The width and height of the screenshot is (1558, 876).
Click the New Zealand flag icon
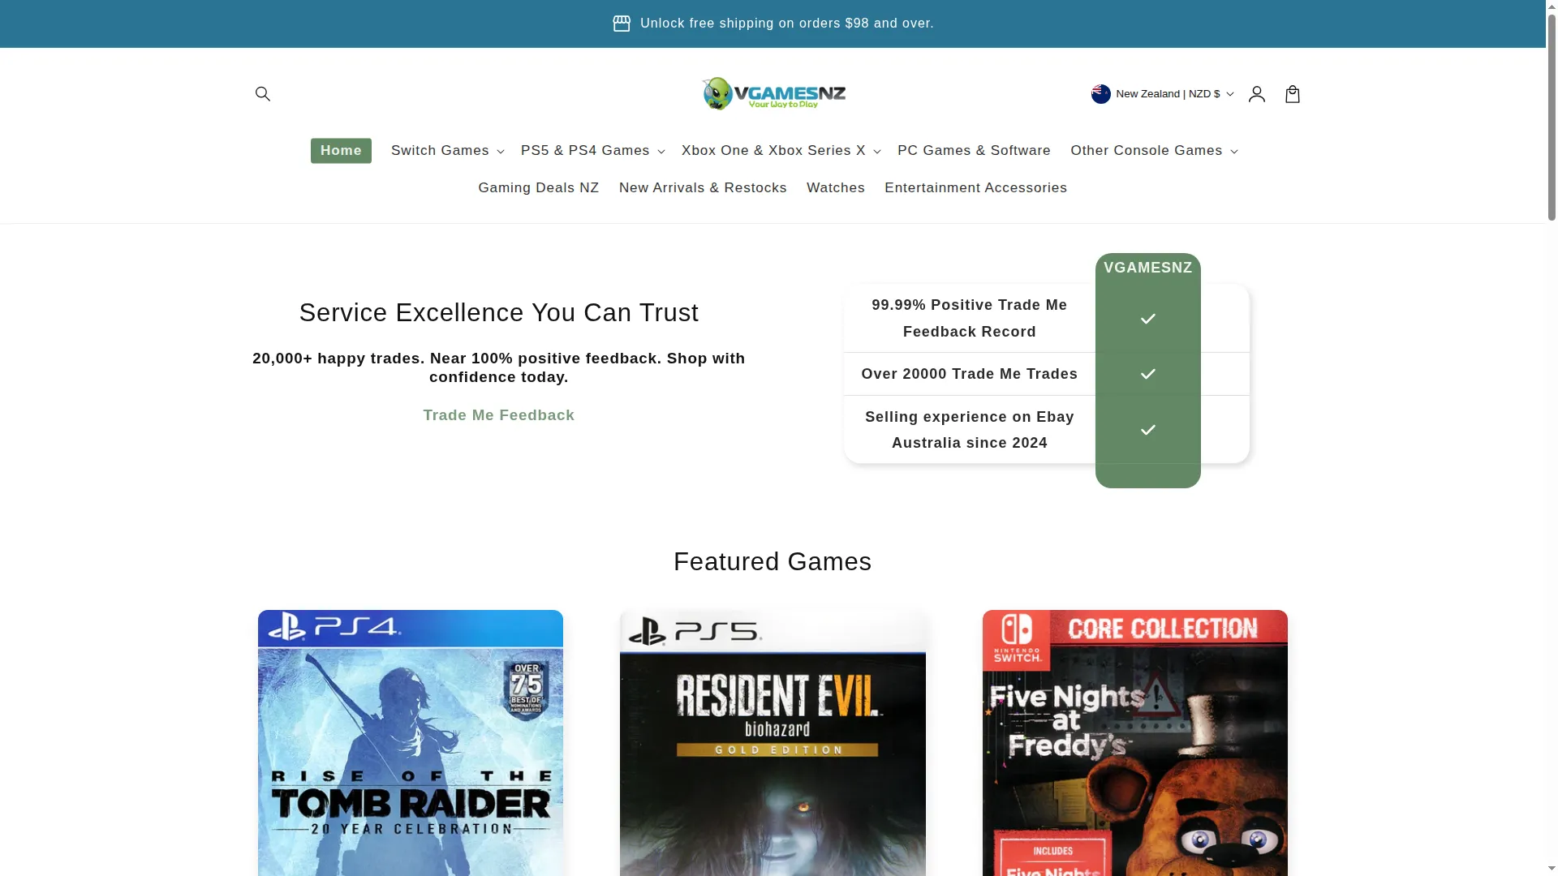1100,94
